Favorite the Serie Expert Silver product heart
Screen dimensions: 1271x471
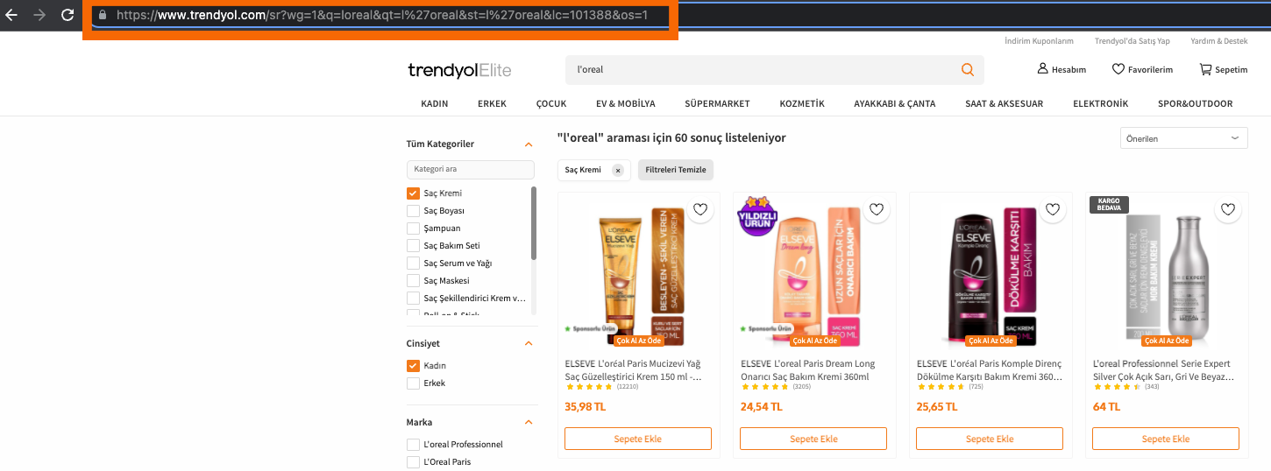coord(1228,209)
